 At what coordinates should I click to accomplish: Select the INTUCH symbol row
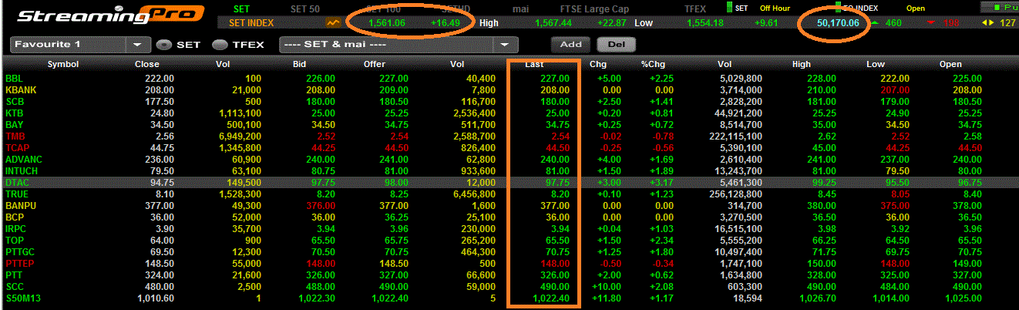(x=509, y=171)
